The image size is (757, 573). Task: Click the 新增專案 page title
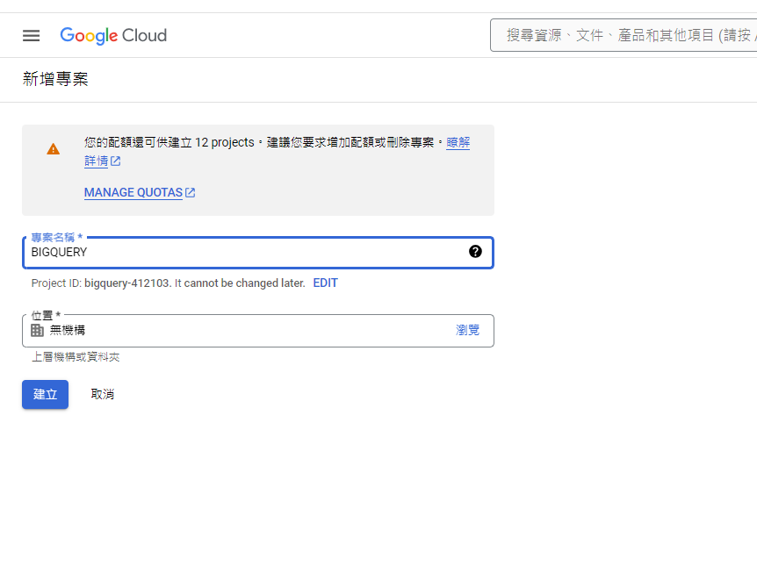point(55,79)
